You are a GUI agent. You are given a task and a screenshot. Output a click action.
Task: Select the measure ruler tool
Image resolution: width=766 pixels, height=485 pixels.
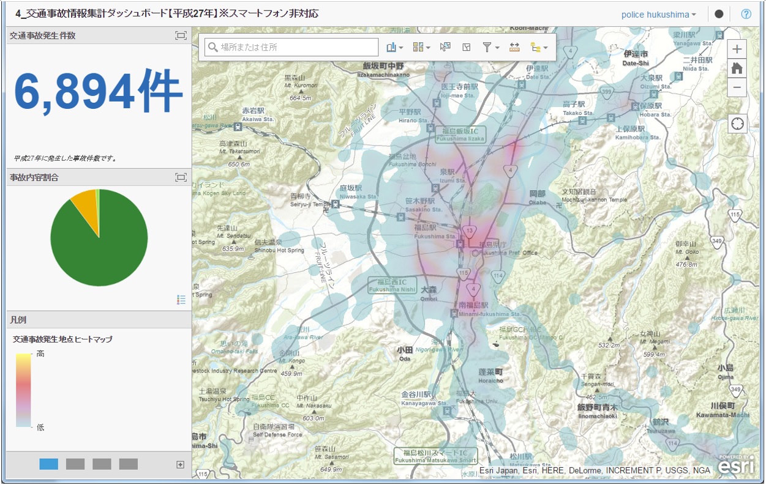point(514,47)
